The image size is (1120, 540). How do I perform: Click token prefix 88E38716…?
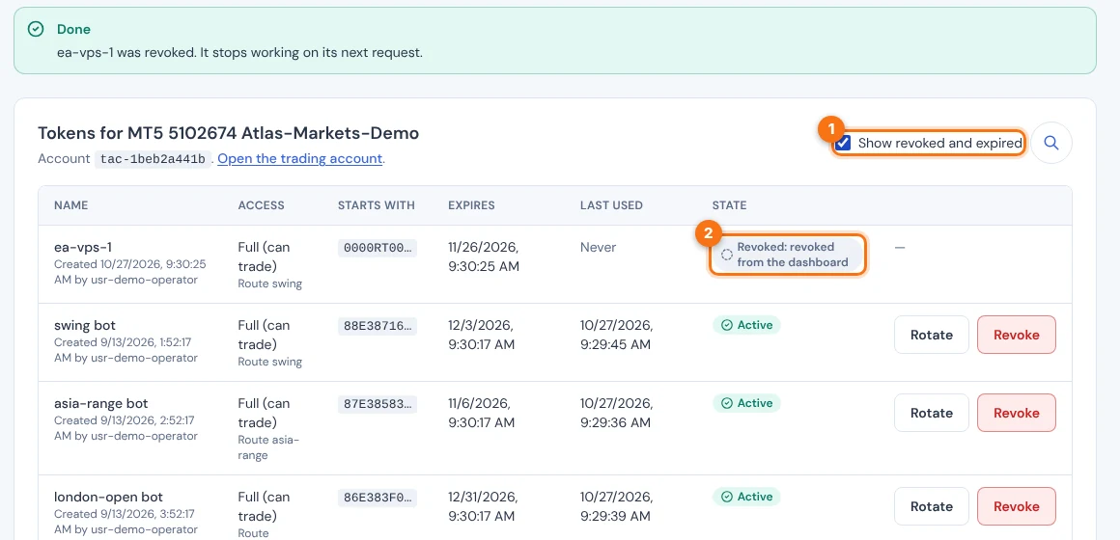click(x=378, y=326)
